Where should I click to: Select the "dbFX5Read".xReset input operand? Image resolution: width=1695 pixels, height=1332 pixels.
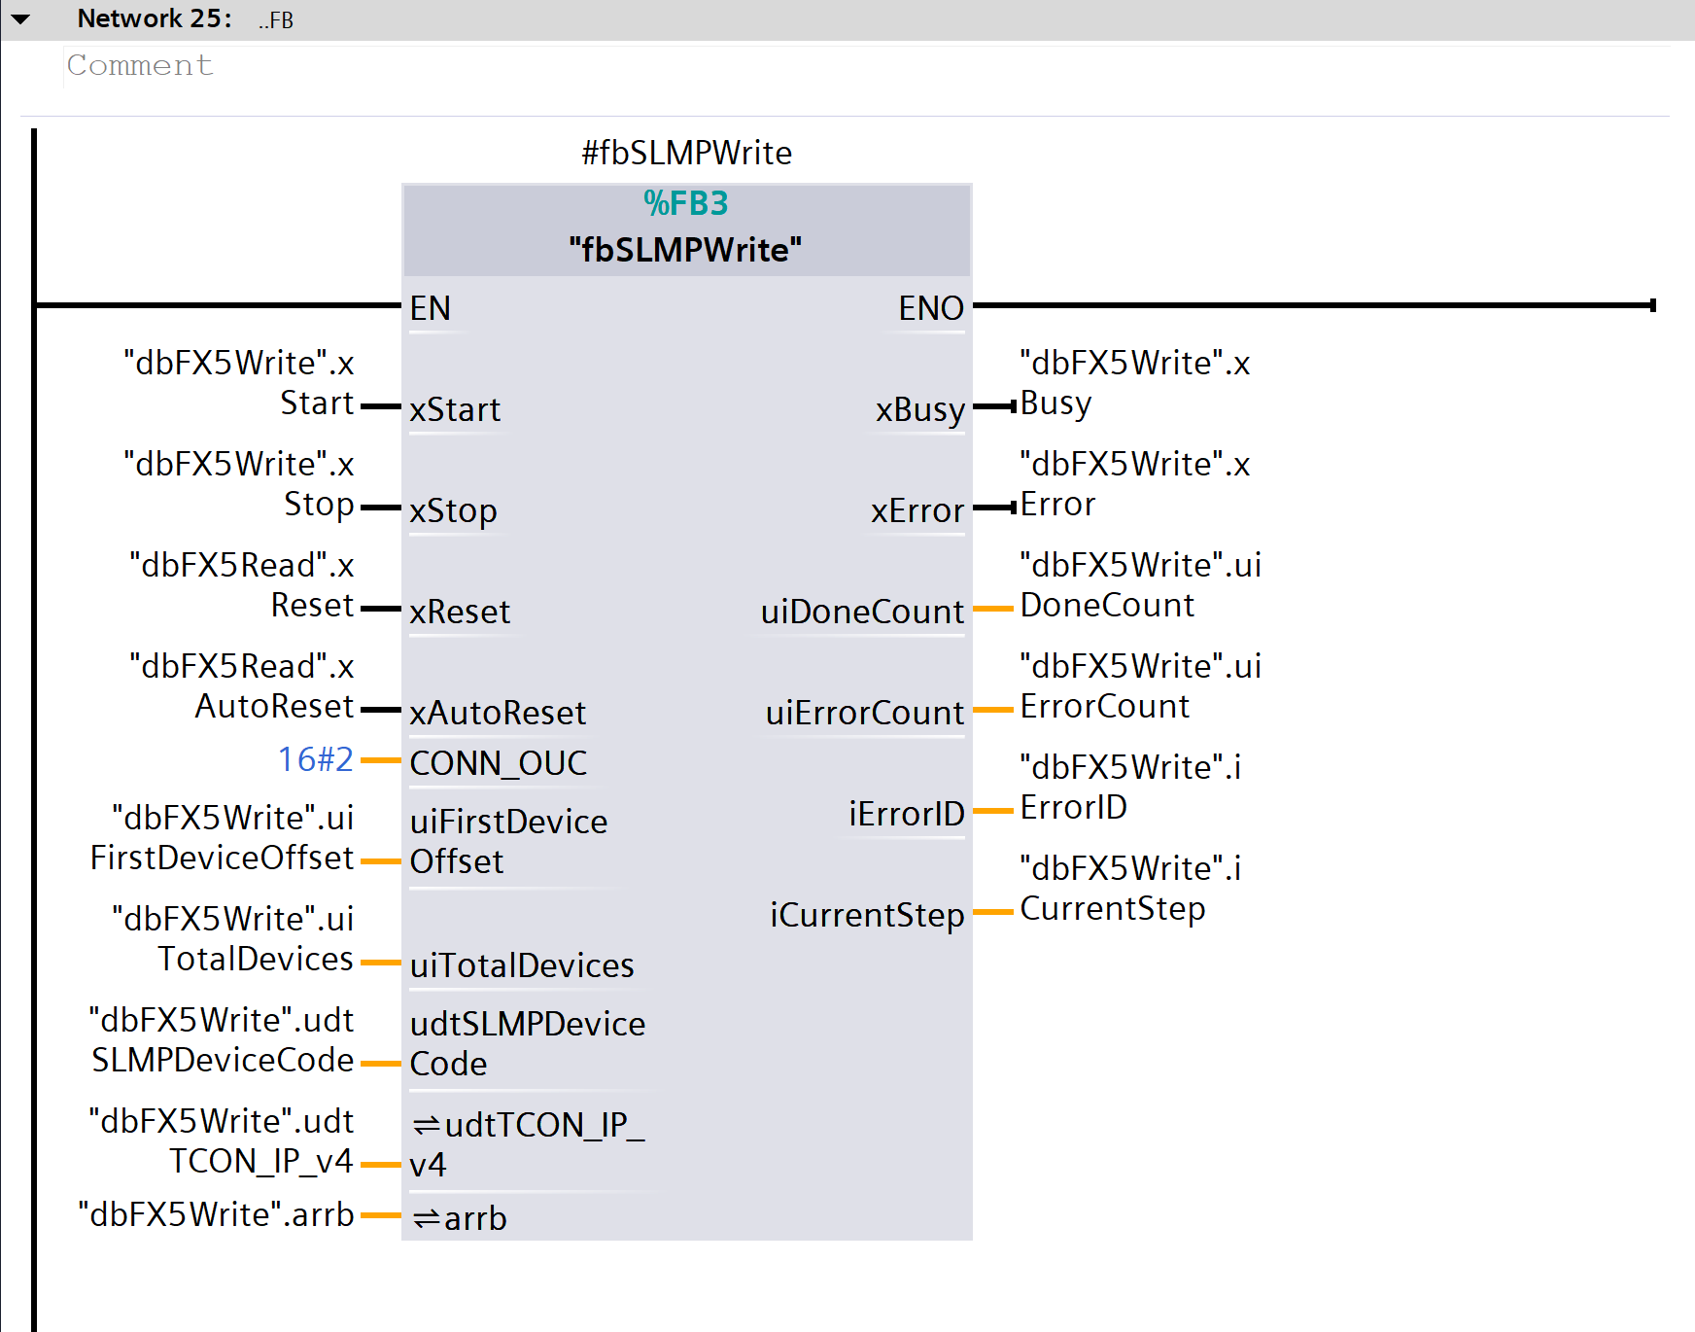click(x=242, y=585)
